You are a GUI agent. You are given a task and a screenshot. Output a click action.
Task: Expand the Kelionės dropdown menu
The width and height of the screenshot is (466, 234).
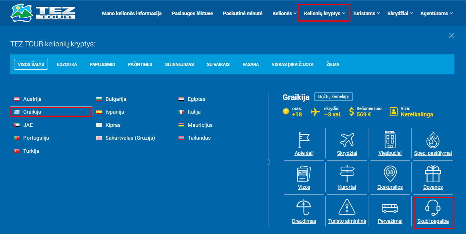284,13
